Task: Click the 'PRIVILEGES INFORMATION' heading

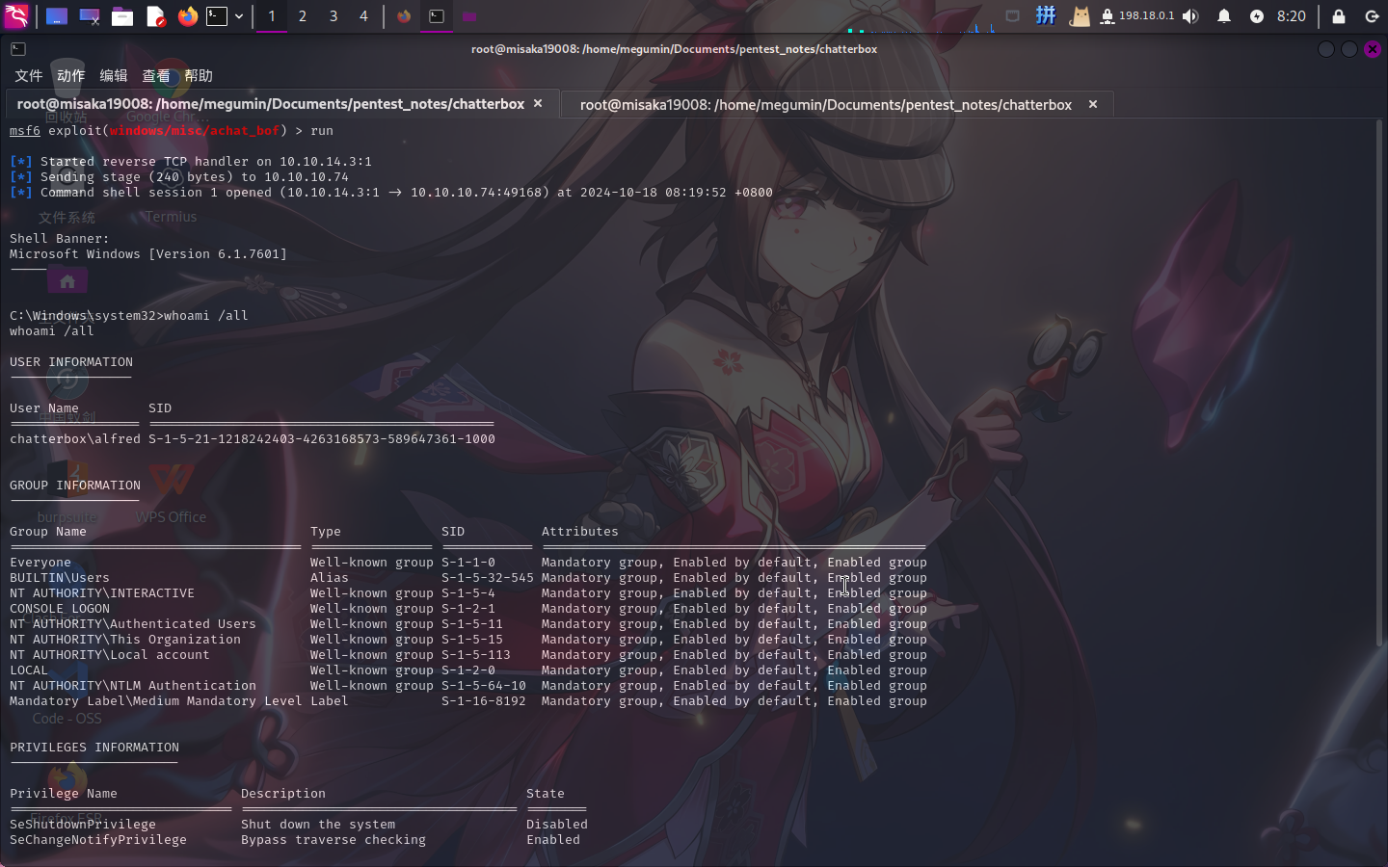Action: pos(94,748)
